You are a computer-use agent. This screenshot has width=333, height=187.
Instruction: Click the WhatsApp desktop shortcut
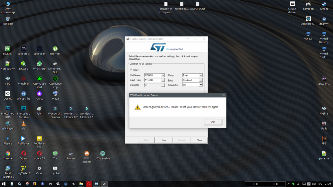pyautogui.click(x=39, y=64)
